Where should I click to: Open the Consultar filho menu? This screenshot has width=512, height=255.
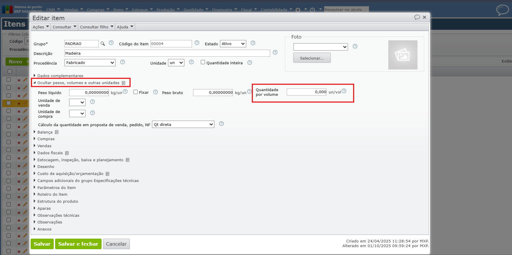tap(97, 27)
